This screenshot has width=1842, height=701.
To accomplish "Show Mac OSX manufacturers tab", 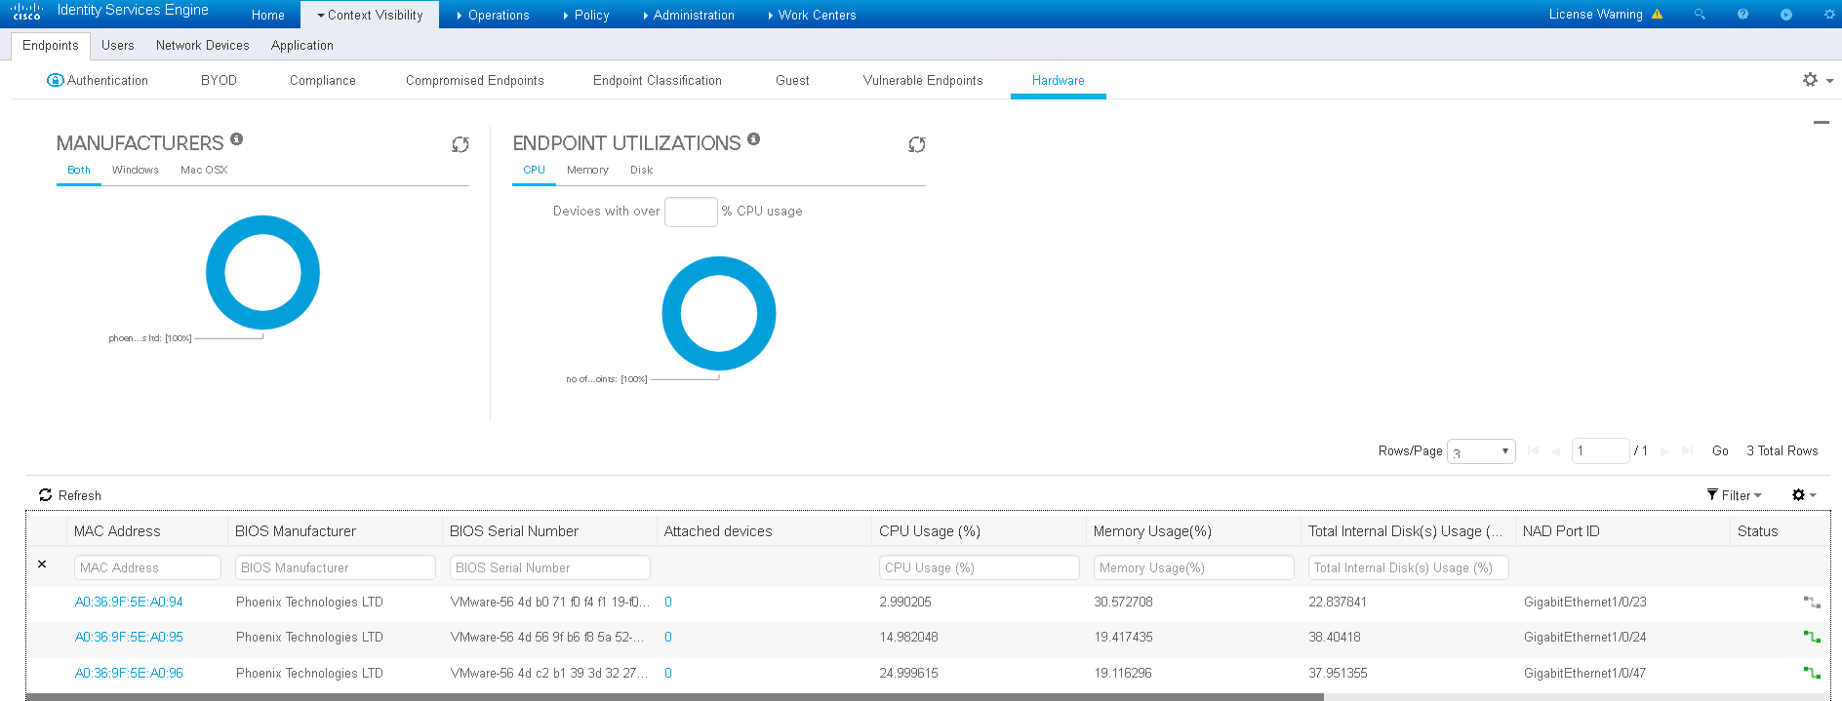I will pyautogui.click(x=204, y=170).
